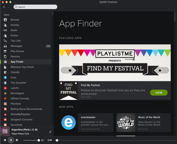Click the Billboard Top Charts b icon
177x144 pixels.
click(x=5, y=67)
